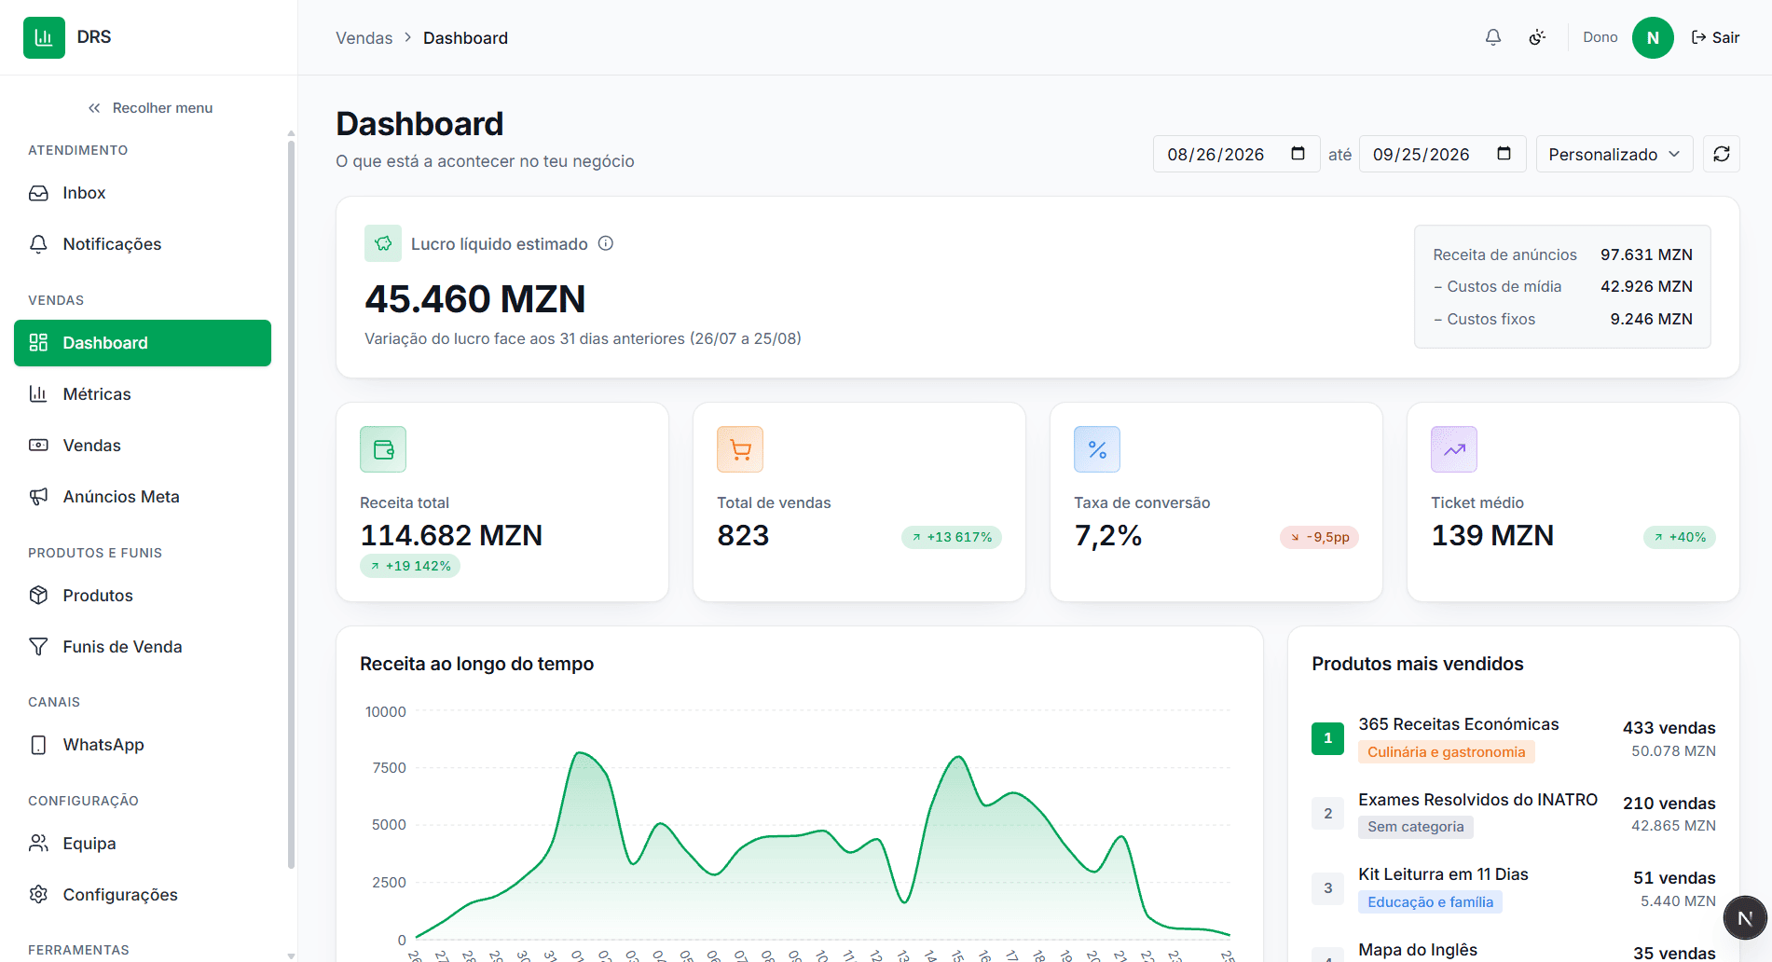The width and height of the screenshot is (1772, 962).
Task: Open WhatsApp channel page
Action: pyautogui.click(x=143, y=745)
